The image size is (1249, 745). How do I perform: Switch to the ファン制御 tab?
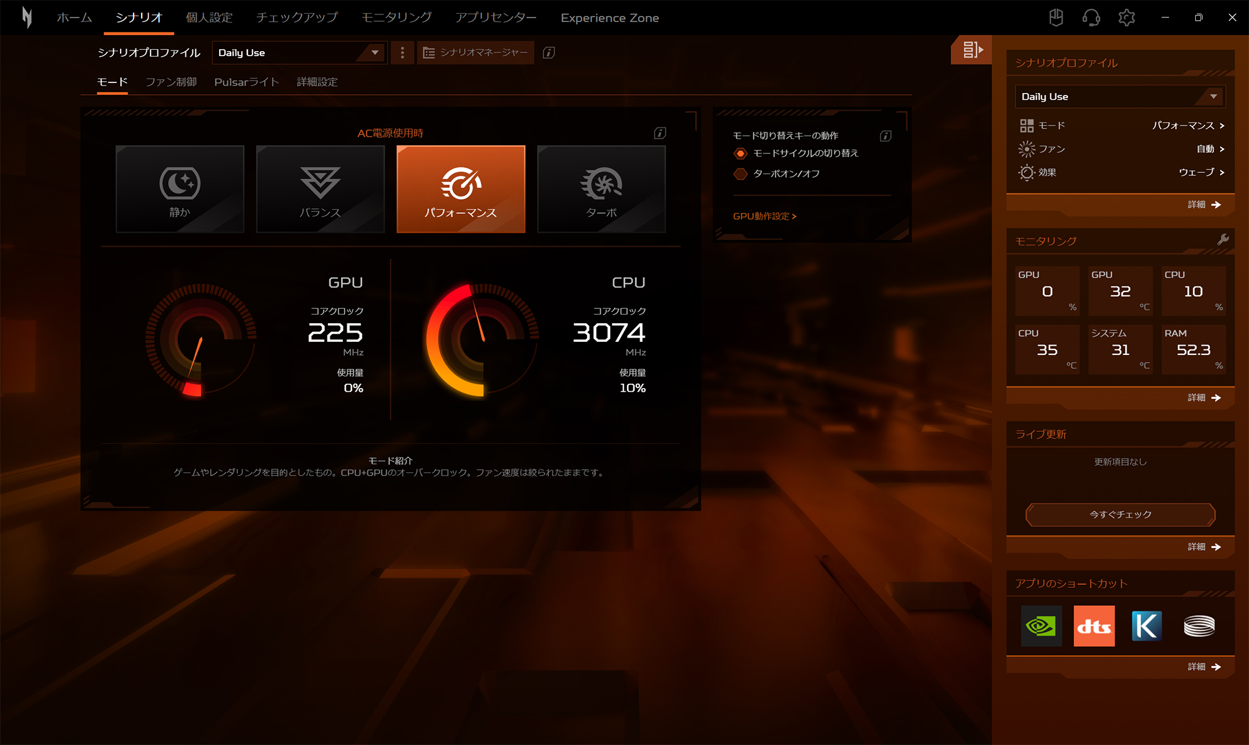point(171,82)
